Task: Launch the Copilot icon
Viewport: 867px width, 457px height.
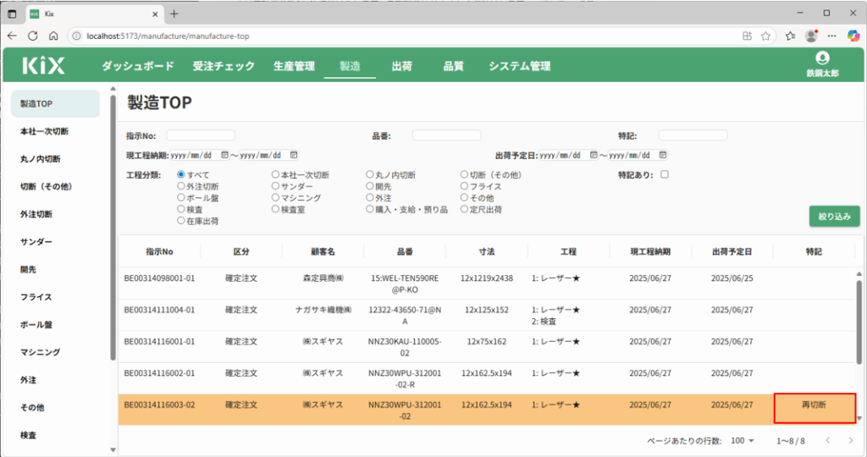Action: 853,36
